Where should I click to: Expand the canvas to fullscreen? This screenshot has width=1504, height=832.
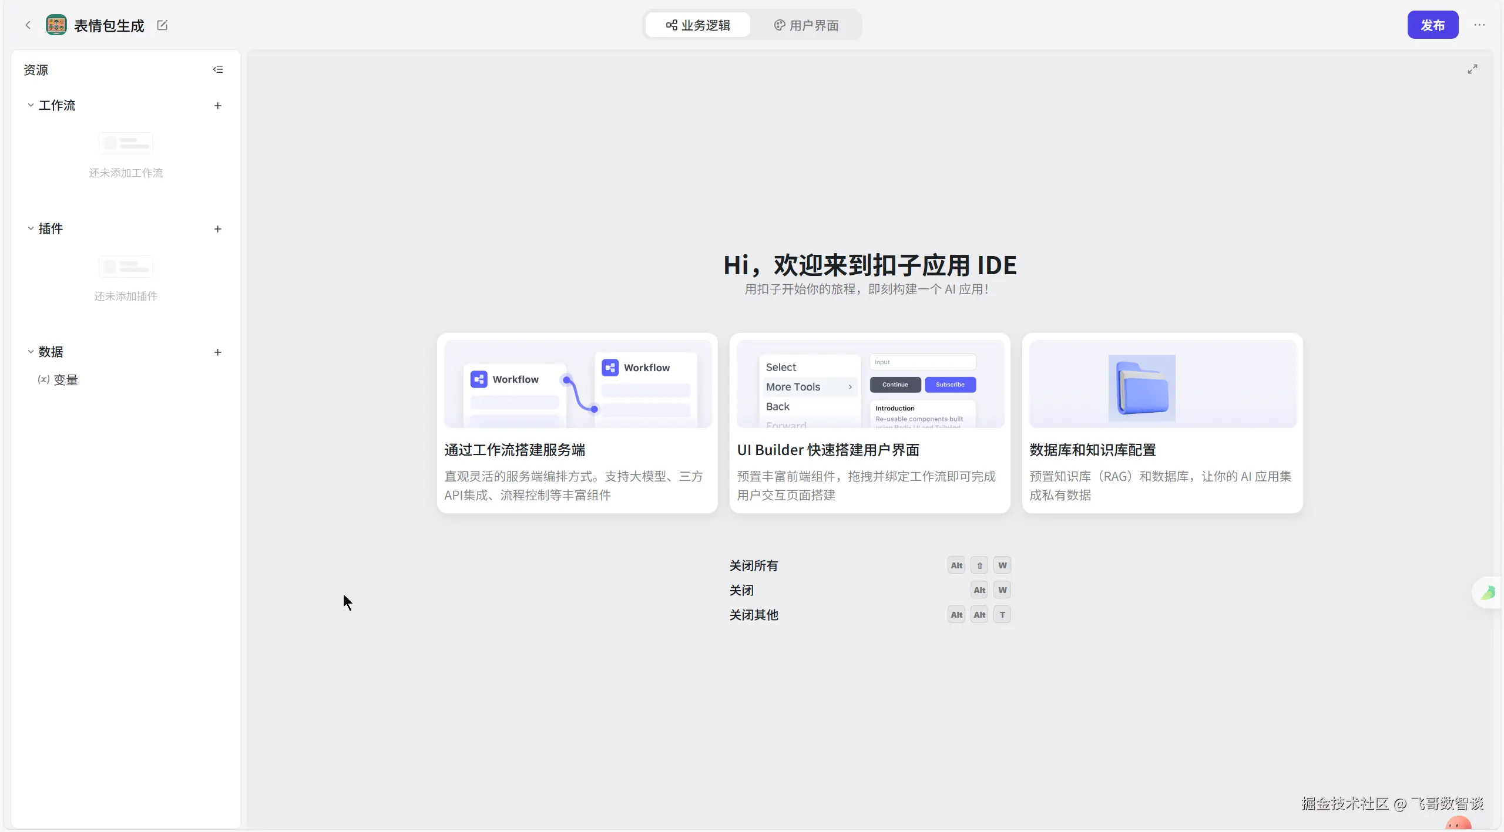click(1472, 69)
